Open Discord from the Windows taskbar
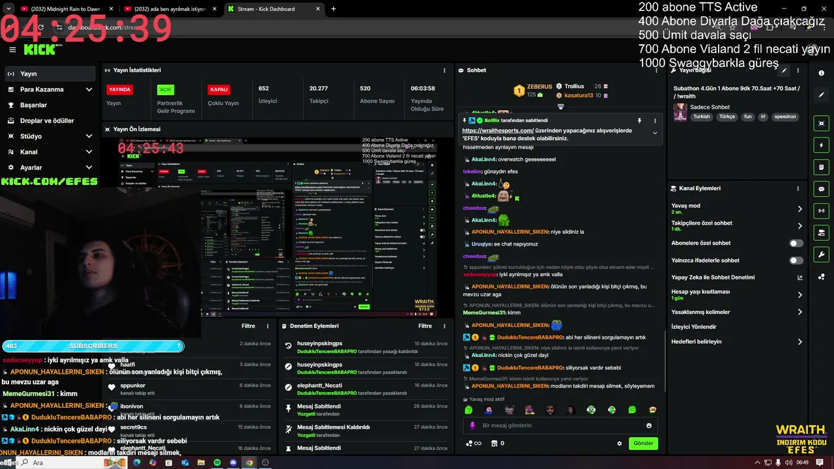The width and height of the screenshot is (834, 469). 233,462
